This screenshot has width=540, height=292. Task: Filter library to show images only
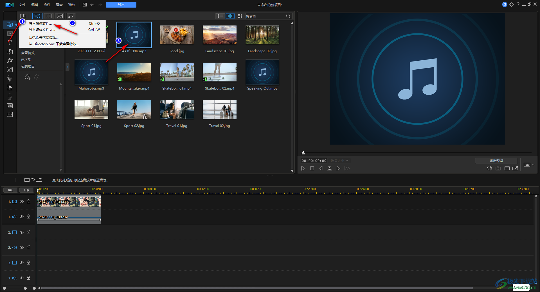pyautogui.click(x=60, y=16)
